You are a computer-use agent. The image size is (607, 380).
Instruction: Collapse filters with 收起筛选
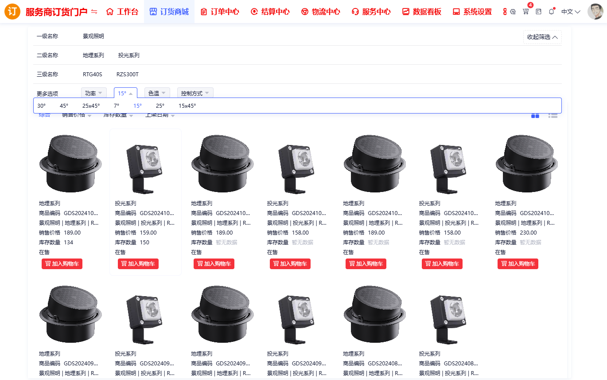coord(542,37)
